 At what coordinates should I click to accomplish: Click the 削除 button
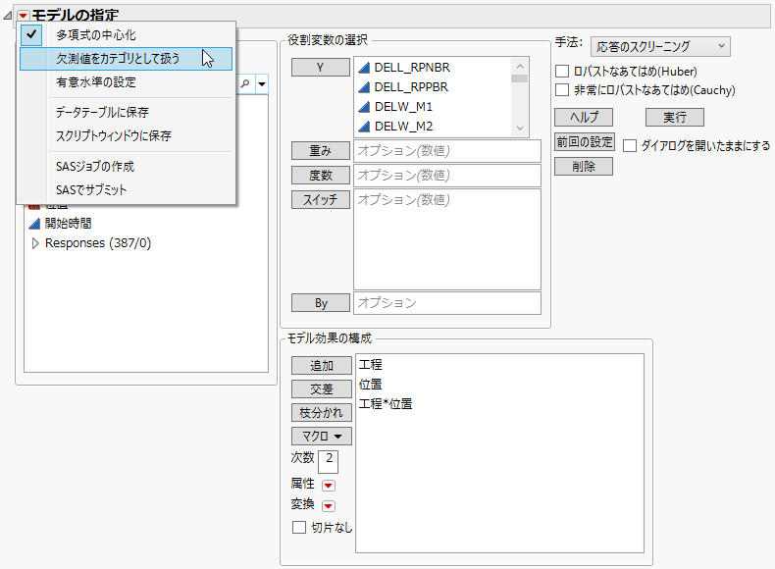coord(584,167)
